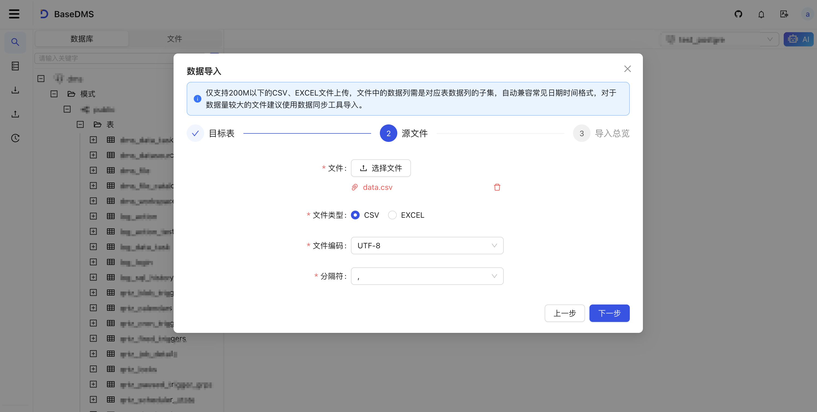Click the 上一步 previous button
This screenshot has width=817, height=412.
click(x=564, y=313)
